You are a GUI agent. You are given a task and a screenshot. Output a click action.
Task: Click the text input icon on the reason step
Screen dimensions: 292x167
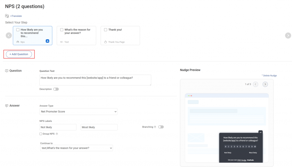point(62,42)
